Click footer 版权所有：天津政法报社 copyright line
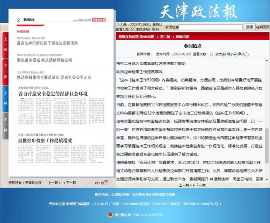 (x=135, y=194)
